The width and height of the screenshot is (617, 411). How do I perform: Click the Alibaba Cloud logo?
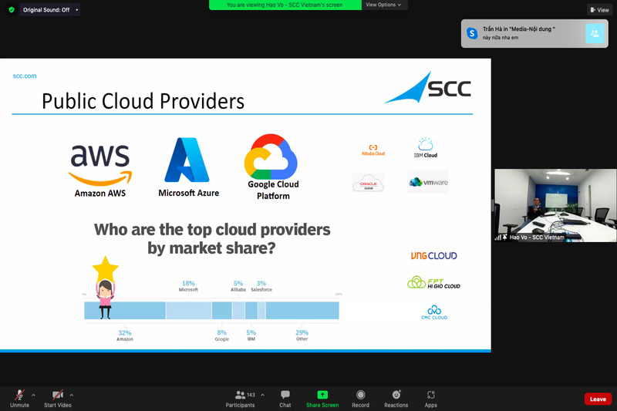(373, 150)
